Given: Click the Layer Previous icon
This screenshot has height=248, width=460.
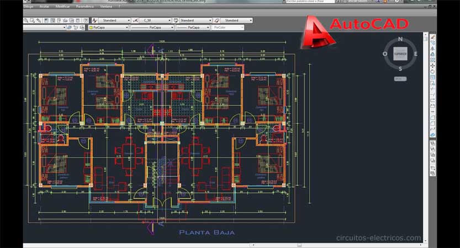Looking at the screenshot, I should point(76,28).
